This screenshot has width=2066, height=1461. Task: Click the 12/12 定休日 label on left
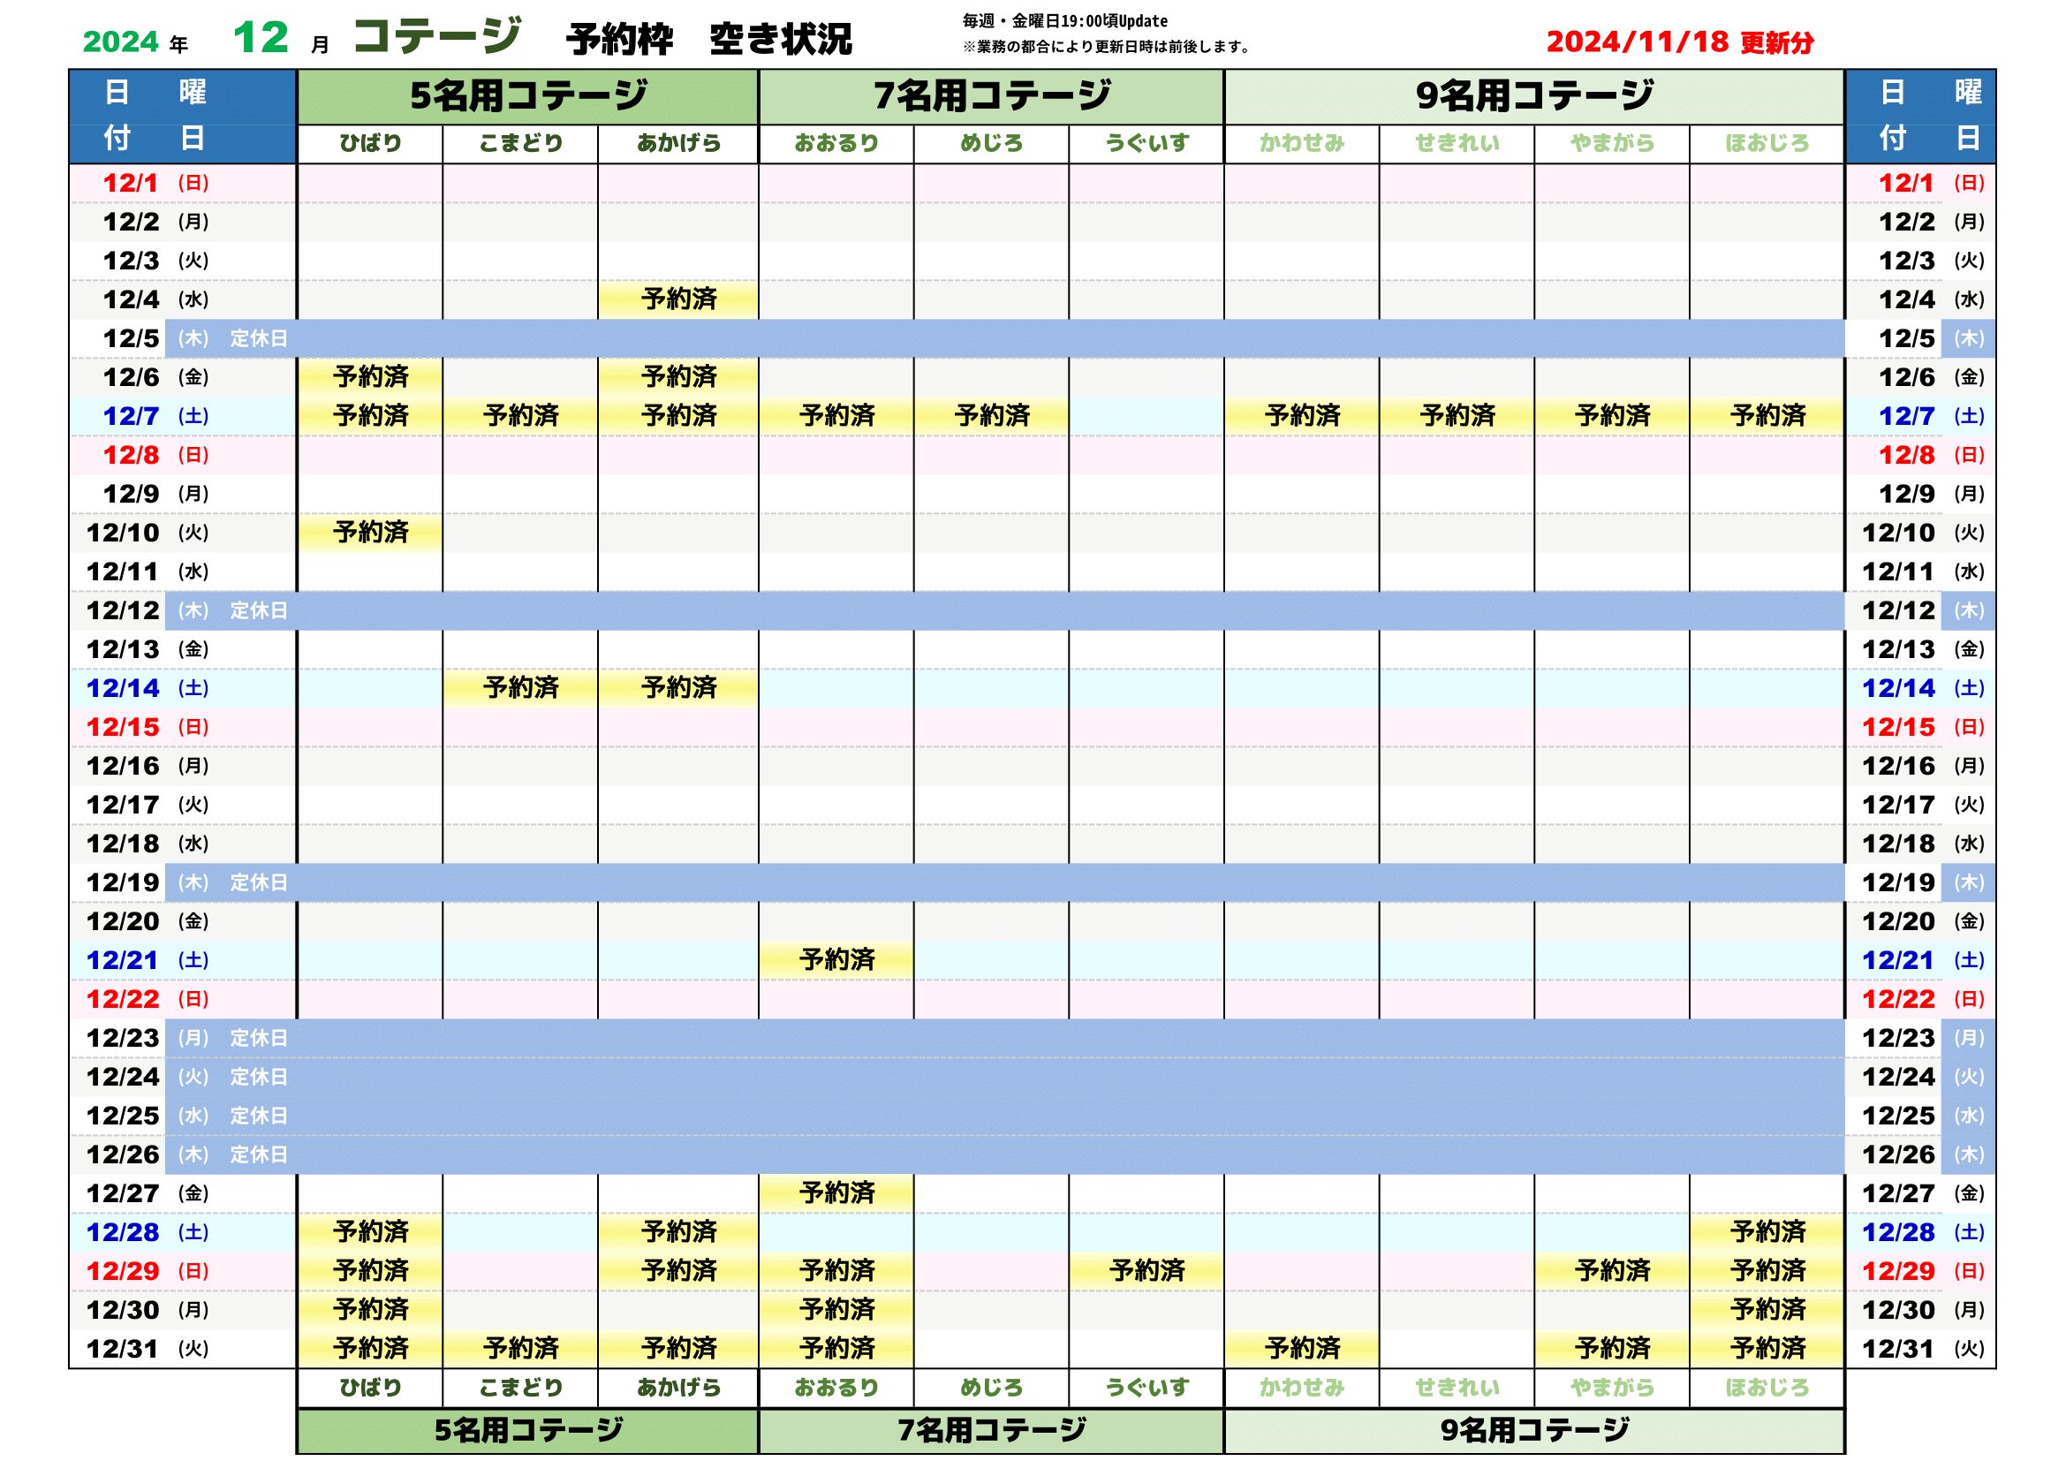[x=258, y=611]
